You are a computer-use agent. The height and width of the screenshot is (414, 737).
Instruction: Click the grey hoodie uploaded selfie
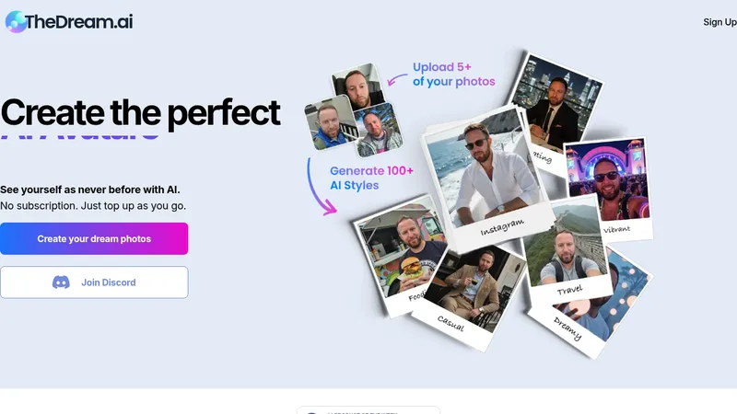pyautogui.click(x=379, y=130)
